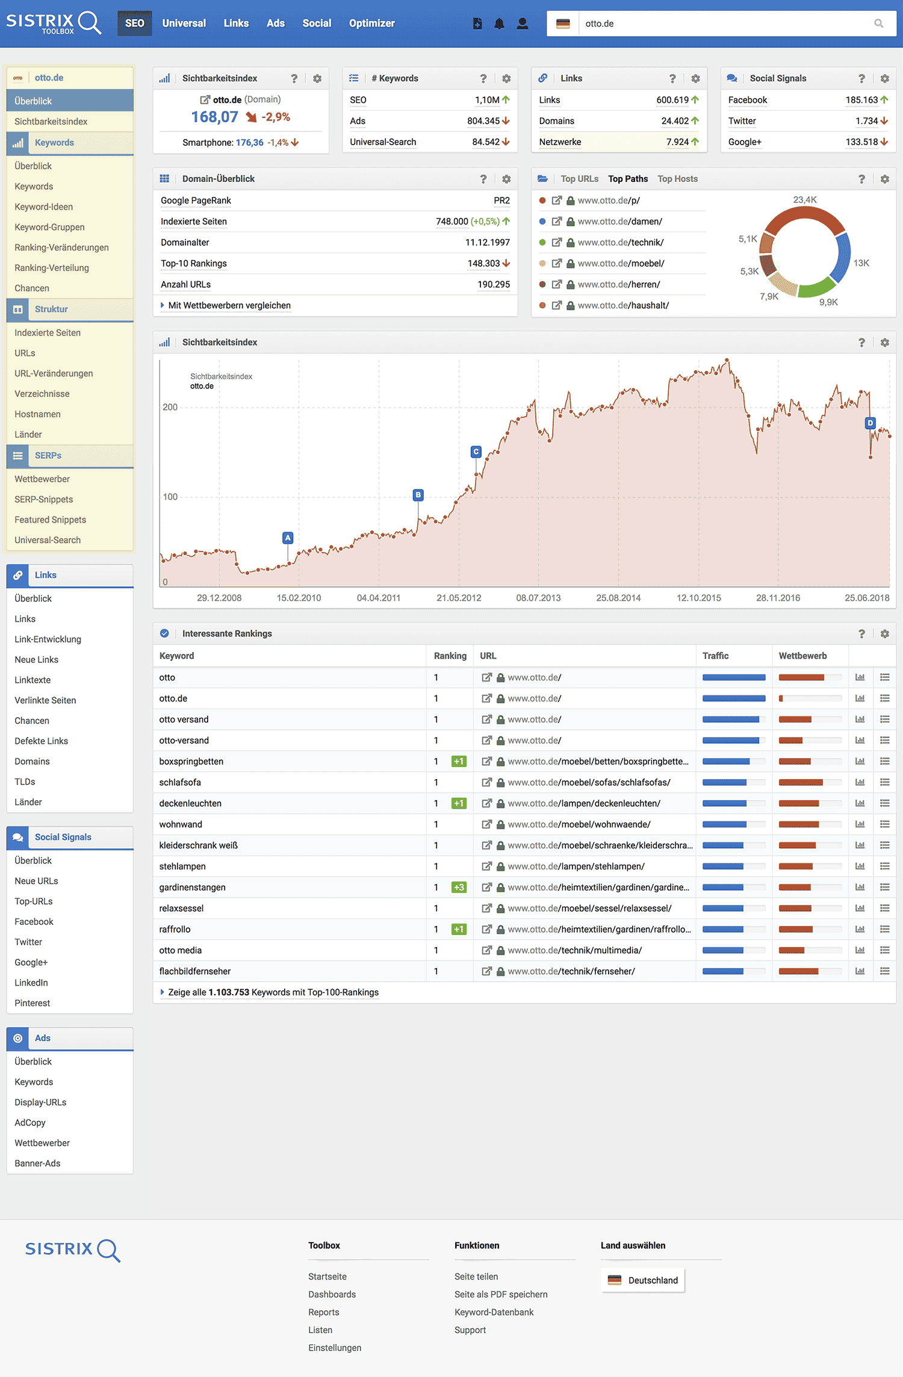
Task: Click Social Signals section icon in sidebar
Action: click(17, 838)
